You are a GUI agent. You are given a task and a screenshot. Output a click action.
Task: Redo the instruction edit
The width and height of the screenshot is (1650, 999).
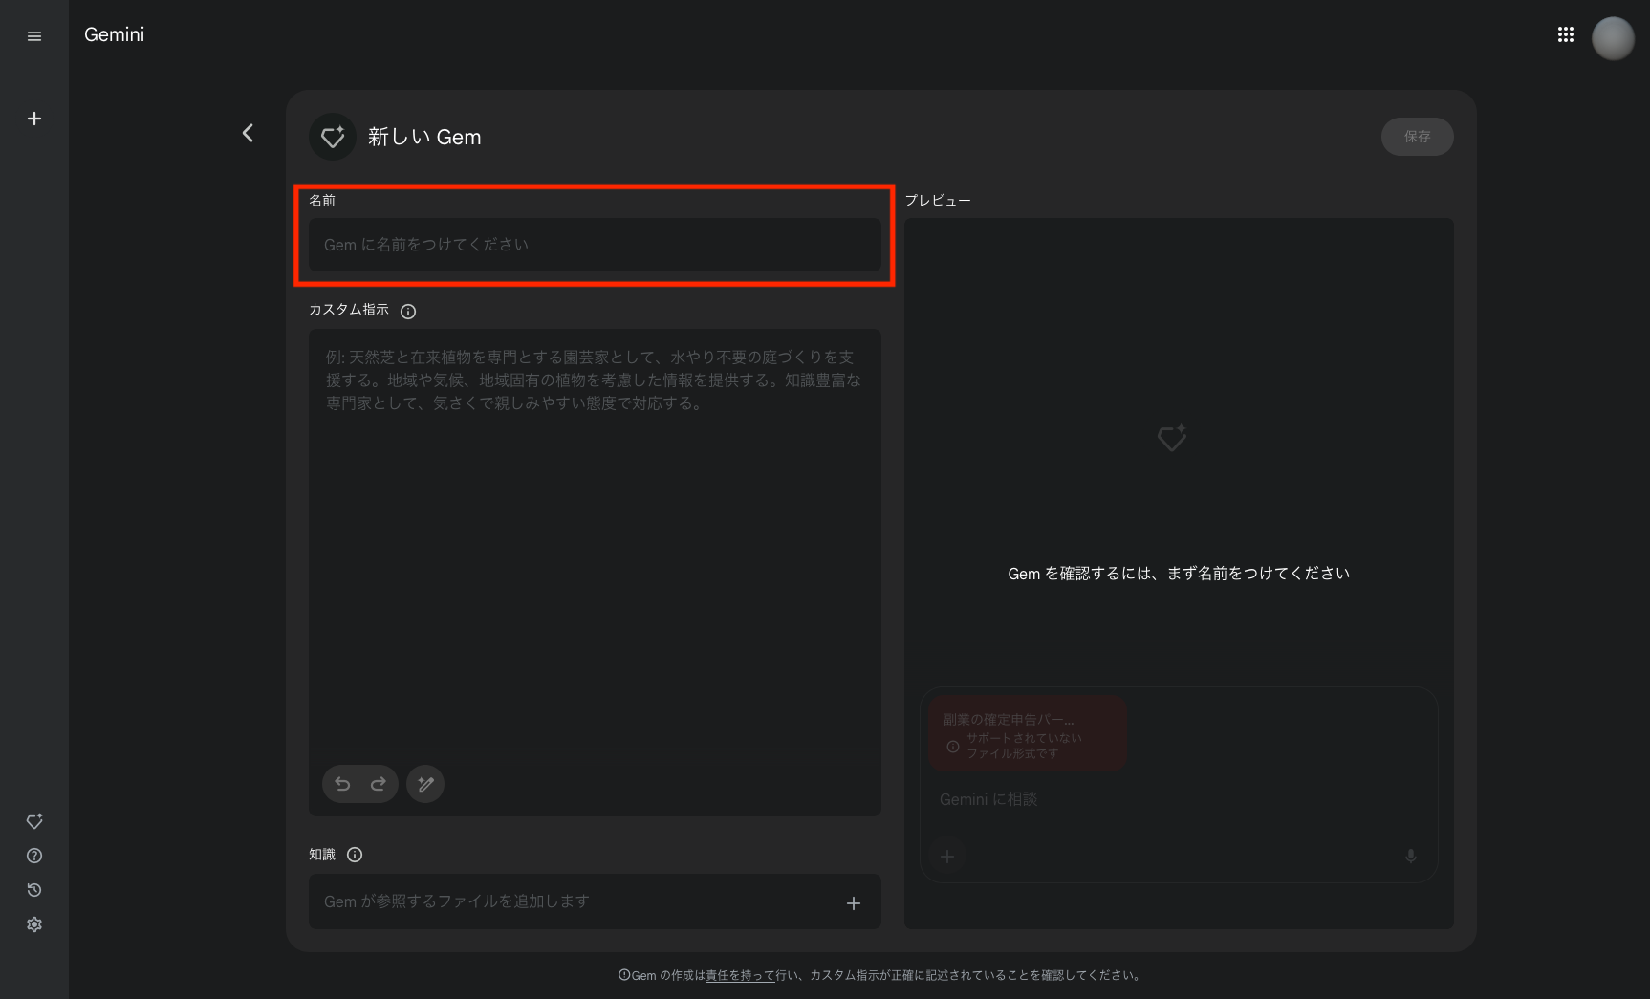[379, 784]
